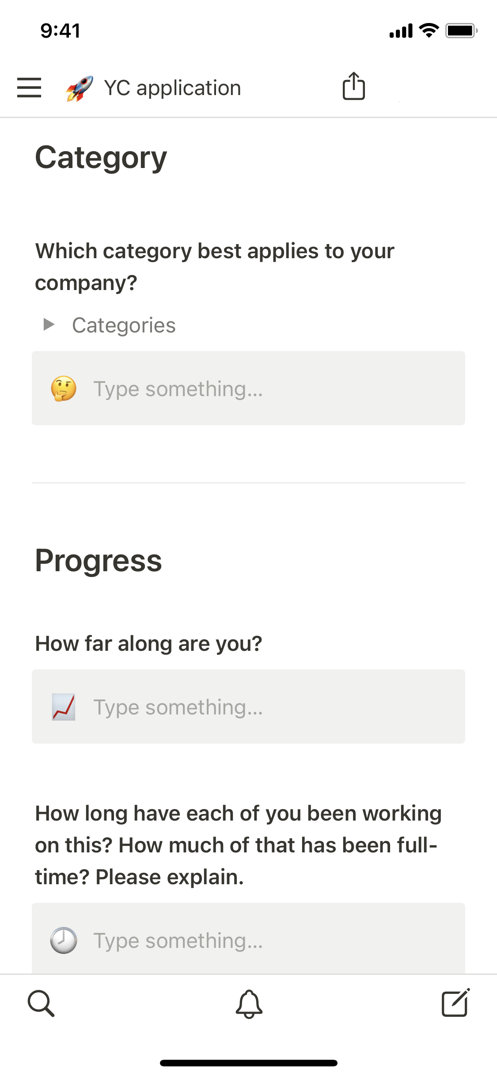This screenshot has height=1077, width=497.
Task: Tap the Categories toggle label
Action: click(124, 325)
